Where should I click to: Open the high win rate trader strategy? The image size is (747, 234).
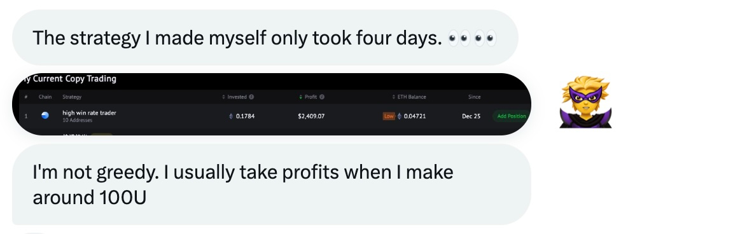89,113
